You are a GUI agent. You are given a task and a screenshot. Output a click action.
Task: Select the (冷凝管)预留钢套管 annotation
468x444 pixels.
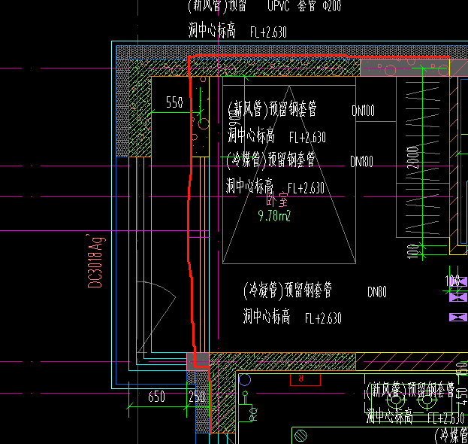point(288,290)
